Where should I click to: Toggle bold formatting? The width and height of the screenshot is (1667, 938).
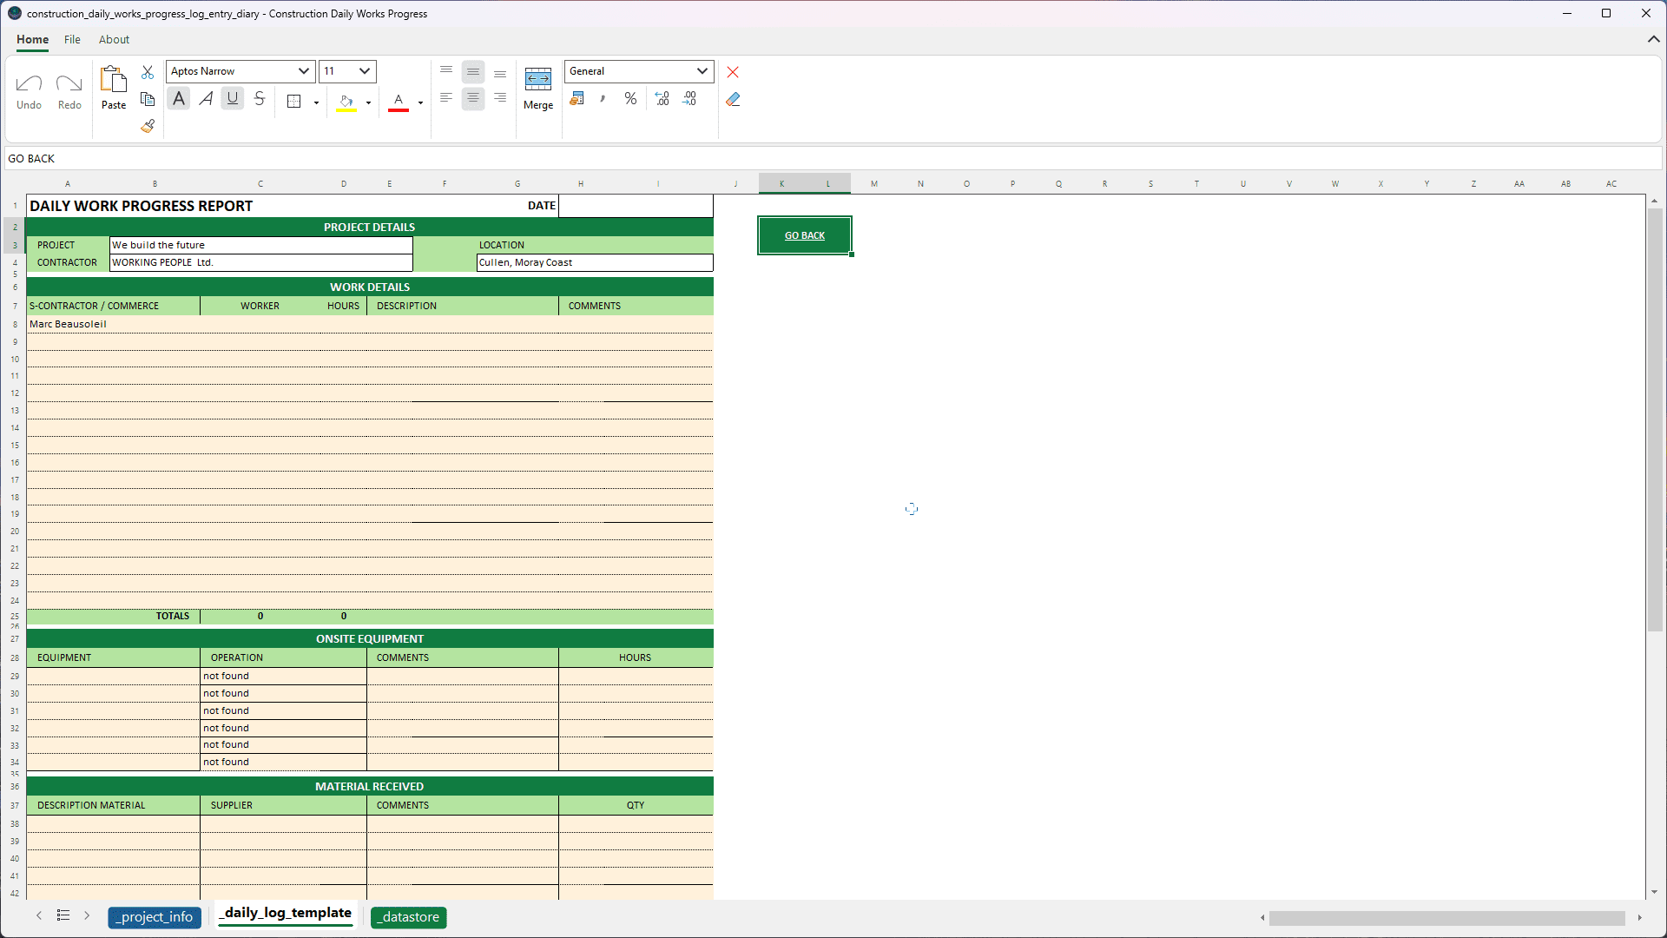[x=178, y=98]
